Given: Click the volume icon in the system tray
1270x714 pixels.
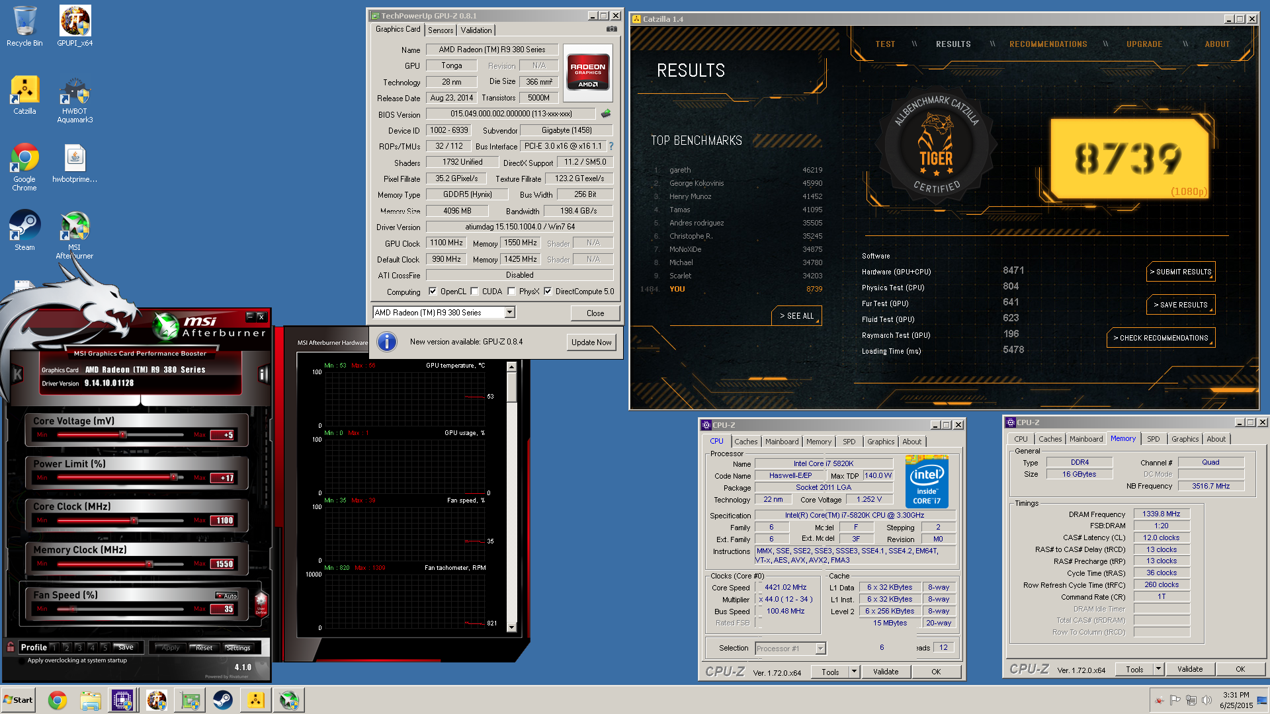Looking at the screenshot, I should click(1206, 700).
